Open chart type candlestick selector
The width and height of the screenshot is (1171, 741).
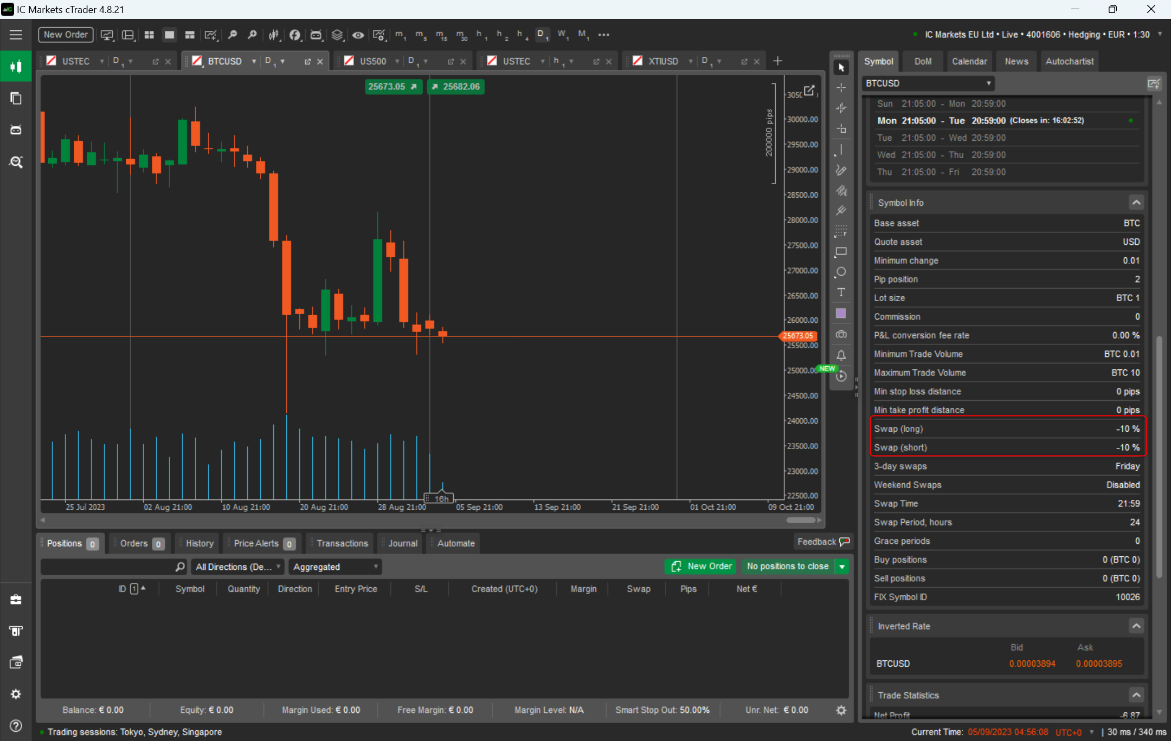click(x=274, y=35)
